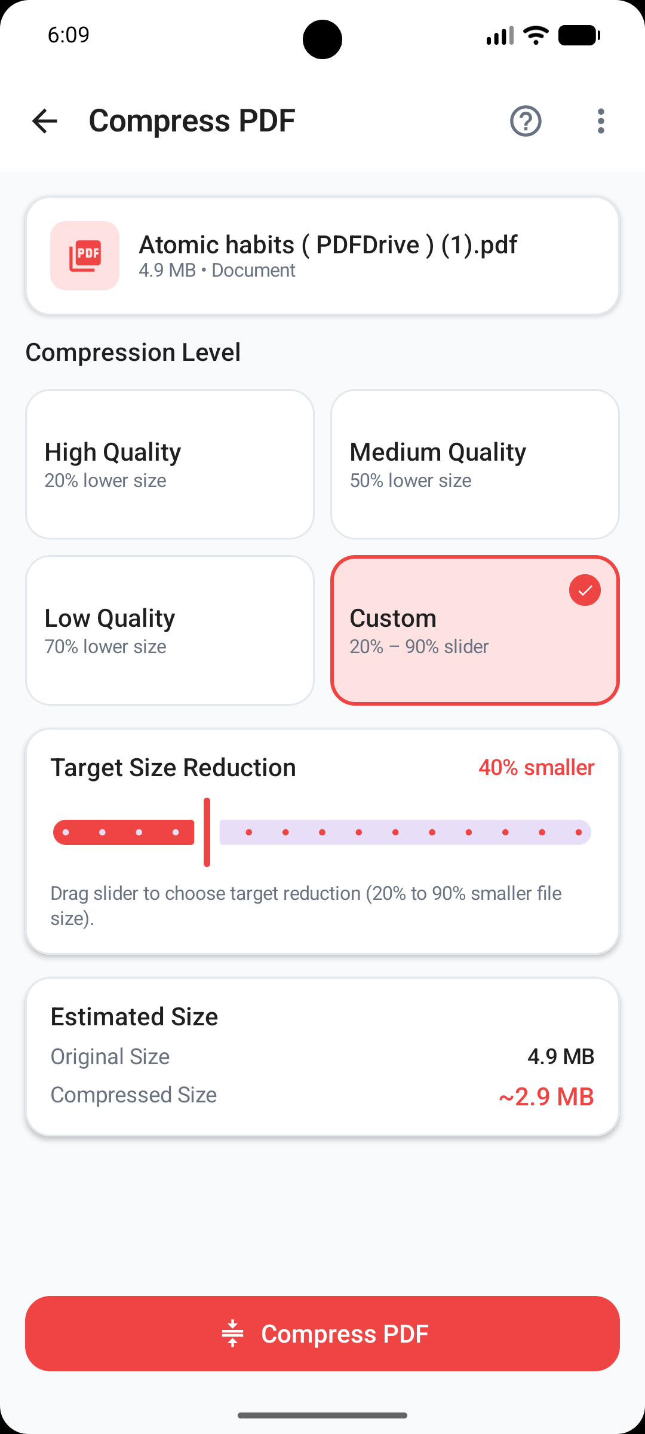Set slider to the last dot

click(578, 832)
